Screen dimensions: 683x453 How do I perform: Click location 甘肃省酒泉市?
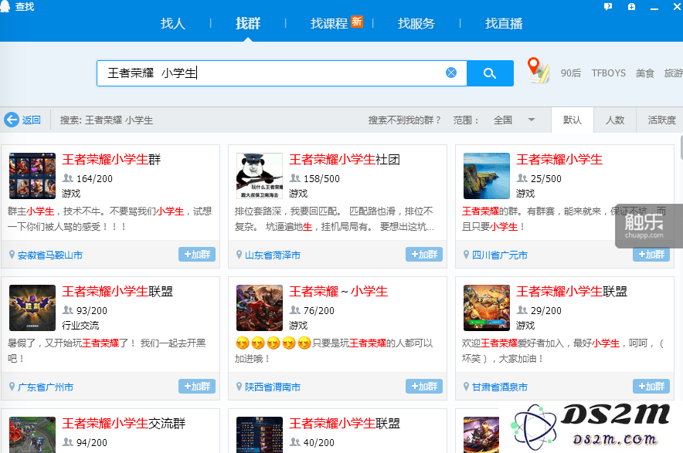click(x=500, y=387)
